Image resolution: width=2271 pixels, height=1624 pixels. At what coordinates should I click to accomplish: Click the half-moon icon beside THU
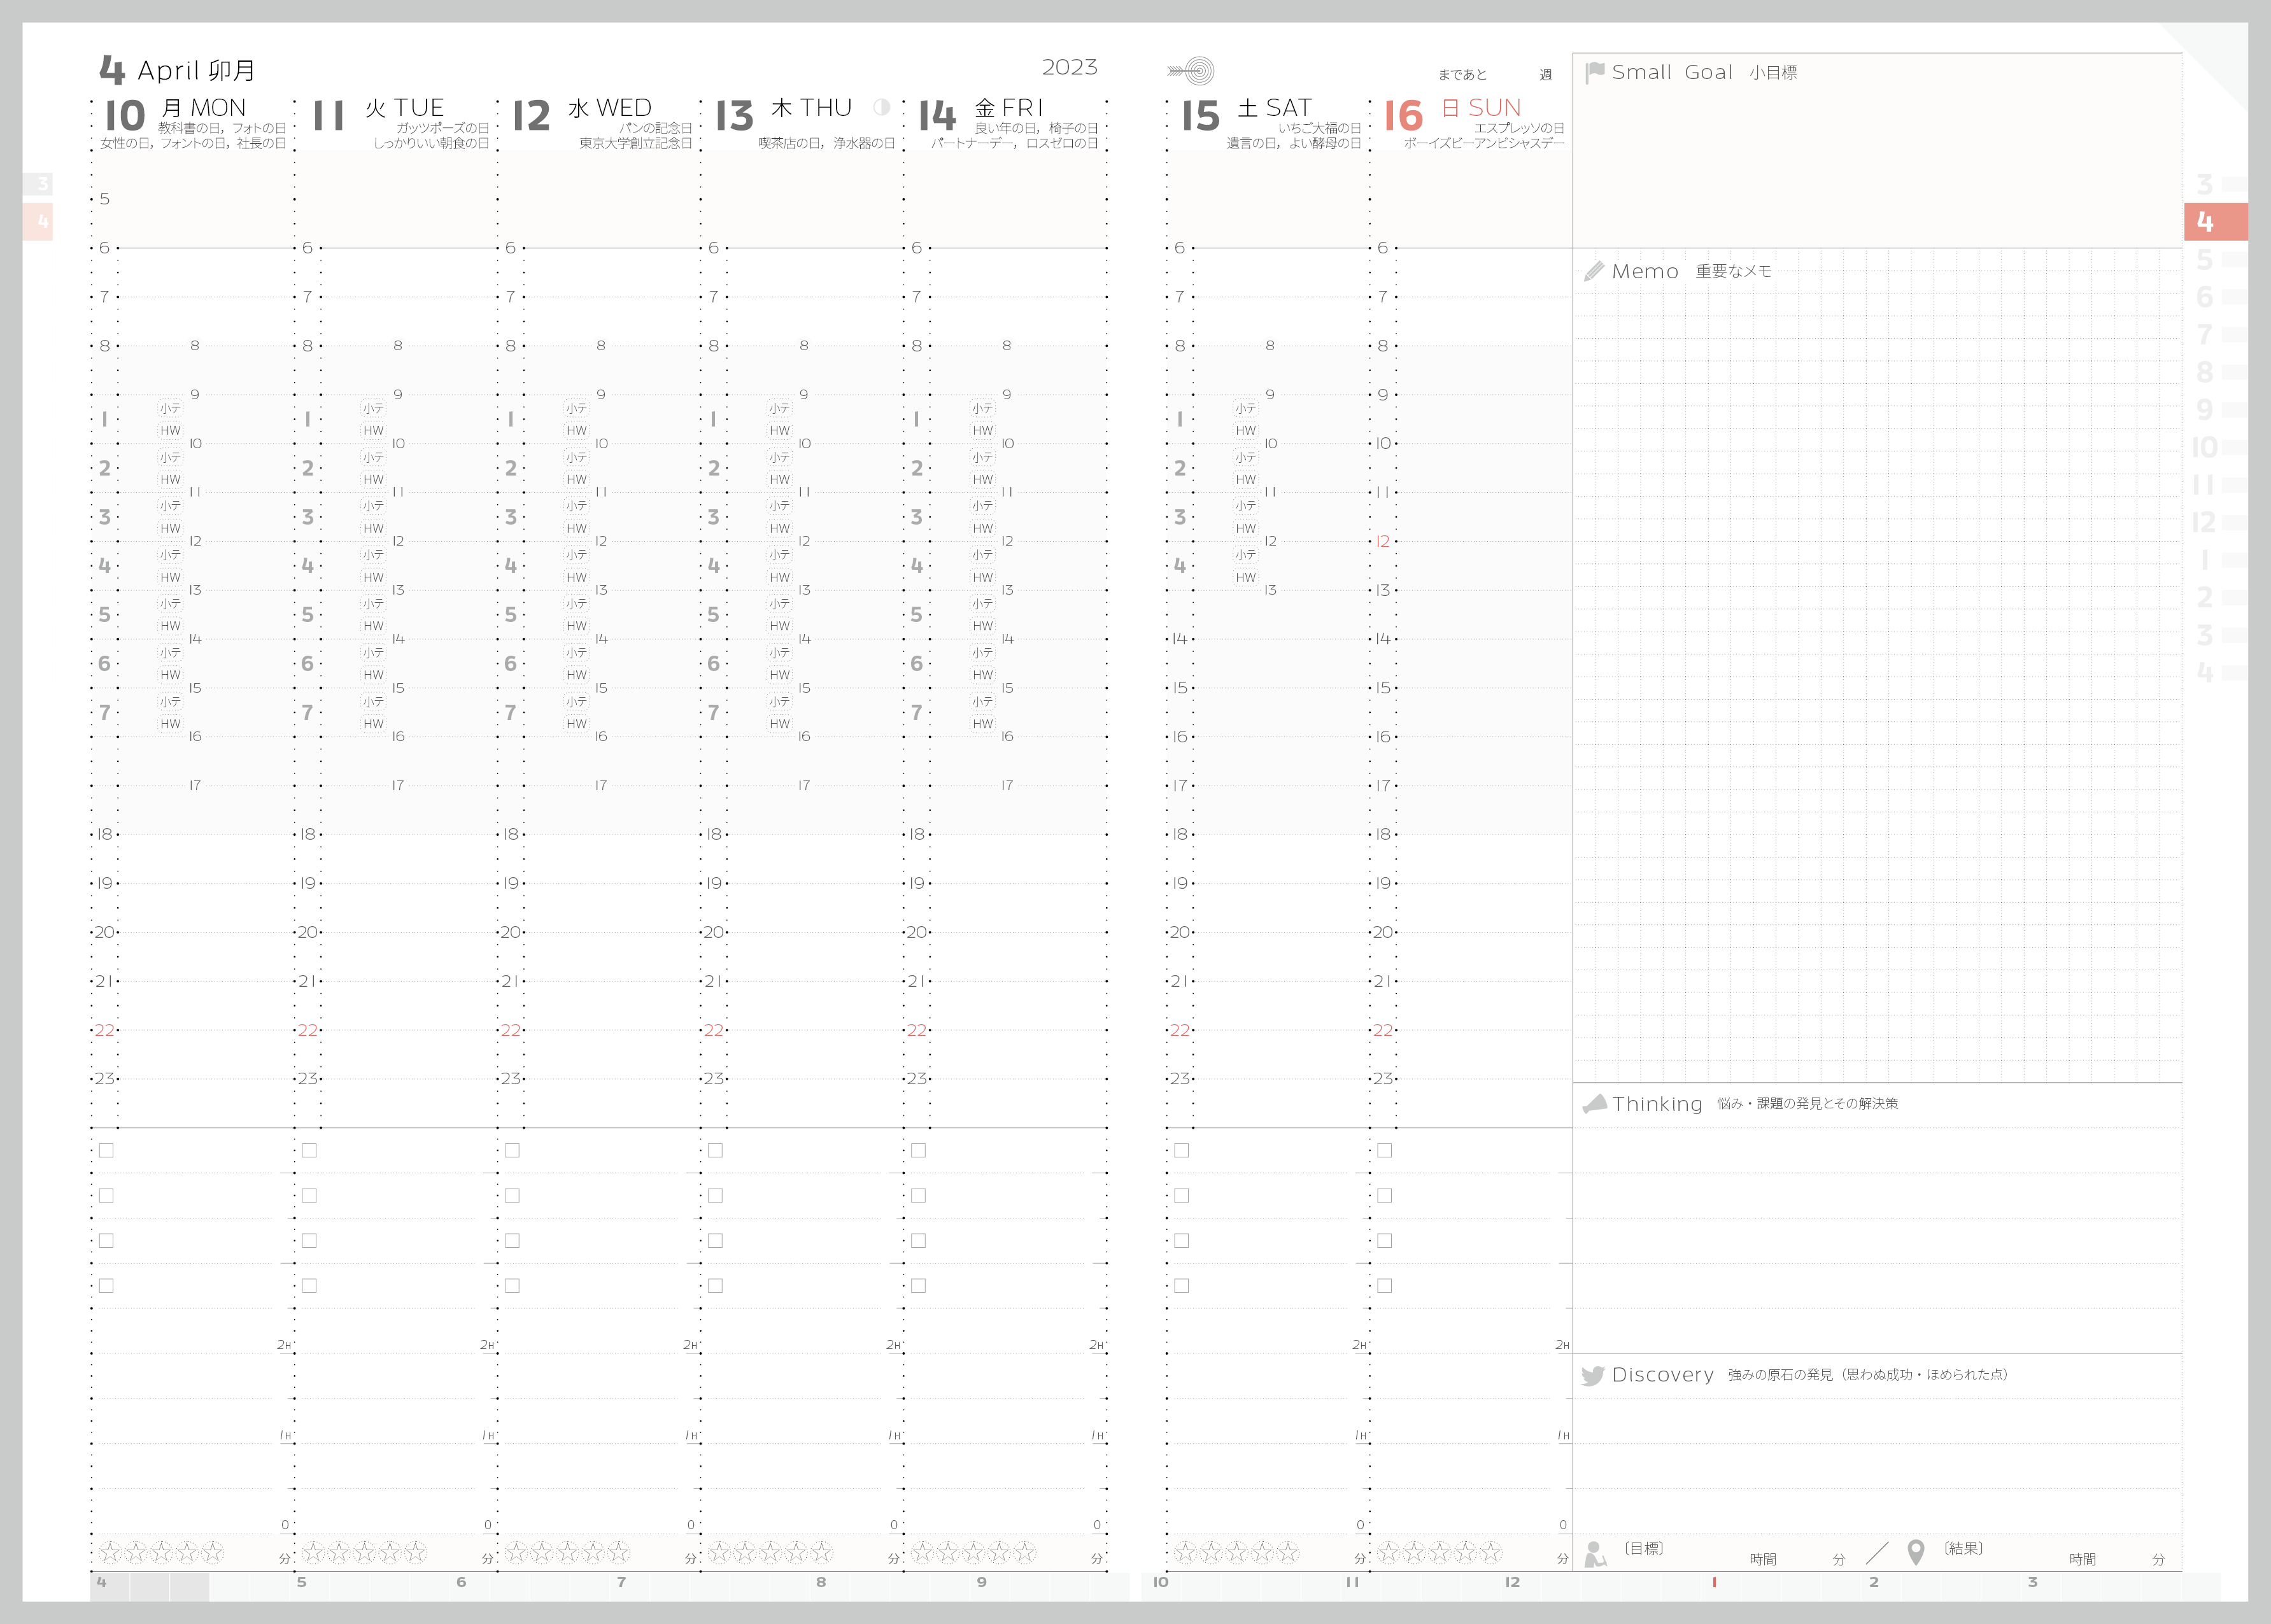click(x=881, y=107)
